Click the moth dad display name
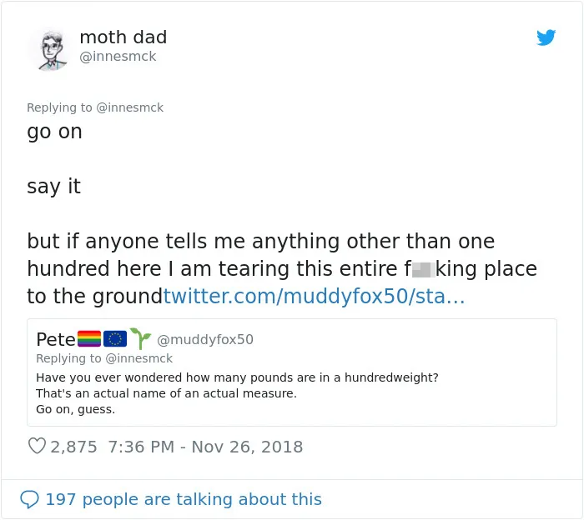The height and width of the screenshot is (520, 584). pos(123,37)
